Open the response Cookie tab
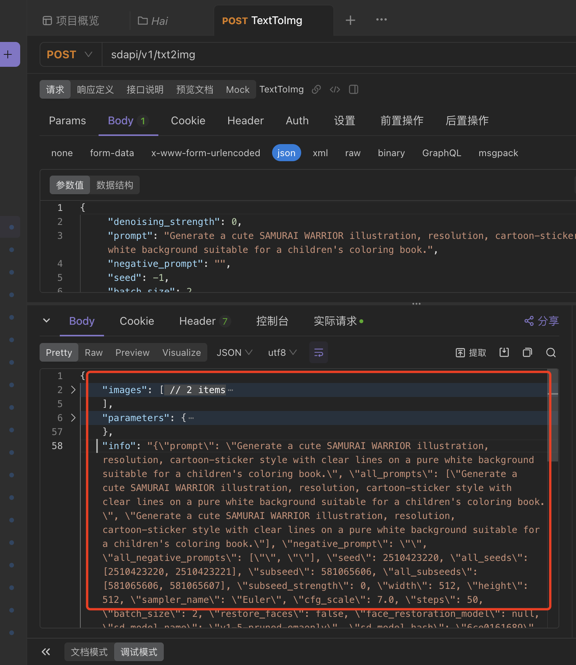Screen dimensions: 576x665 [x=137, y=321]
